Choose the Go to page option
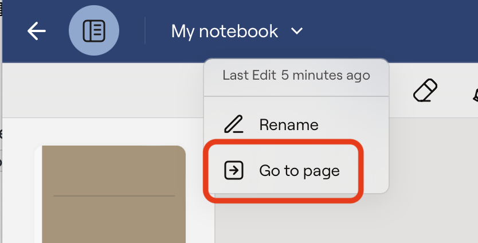This screenshot has width=478, height=243. 299,170
